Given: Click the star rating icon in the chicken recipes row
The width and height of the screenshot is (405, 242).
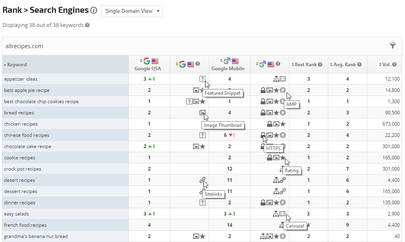Looking at the screenshot, I should pos(283,124).
